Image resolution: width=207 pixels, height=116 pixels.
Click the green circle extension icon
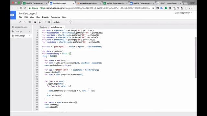click(166, 8)
